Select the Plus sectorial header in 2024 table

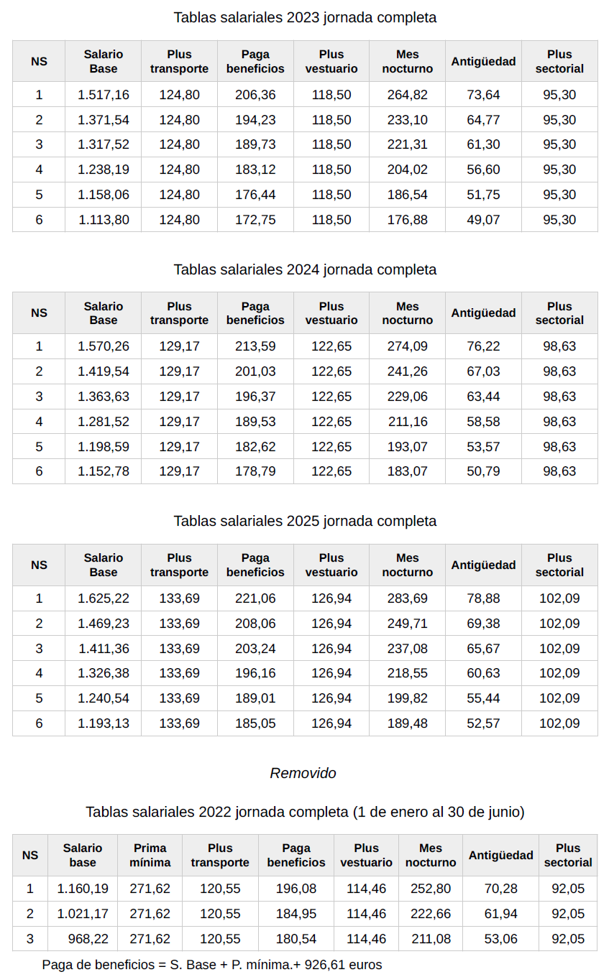pos(559,313)
